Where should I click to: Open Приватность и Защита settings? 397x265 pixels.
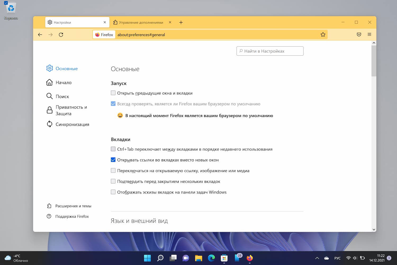click(x=67, y=110)
